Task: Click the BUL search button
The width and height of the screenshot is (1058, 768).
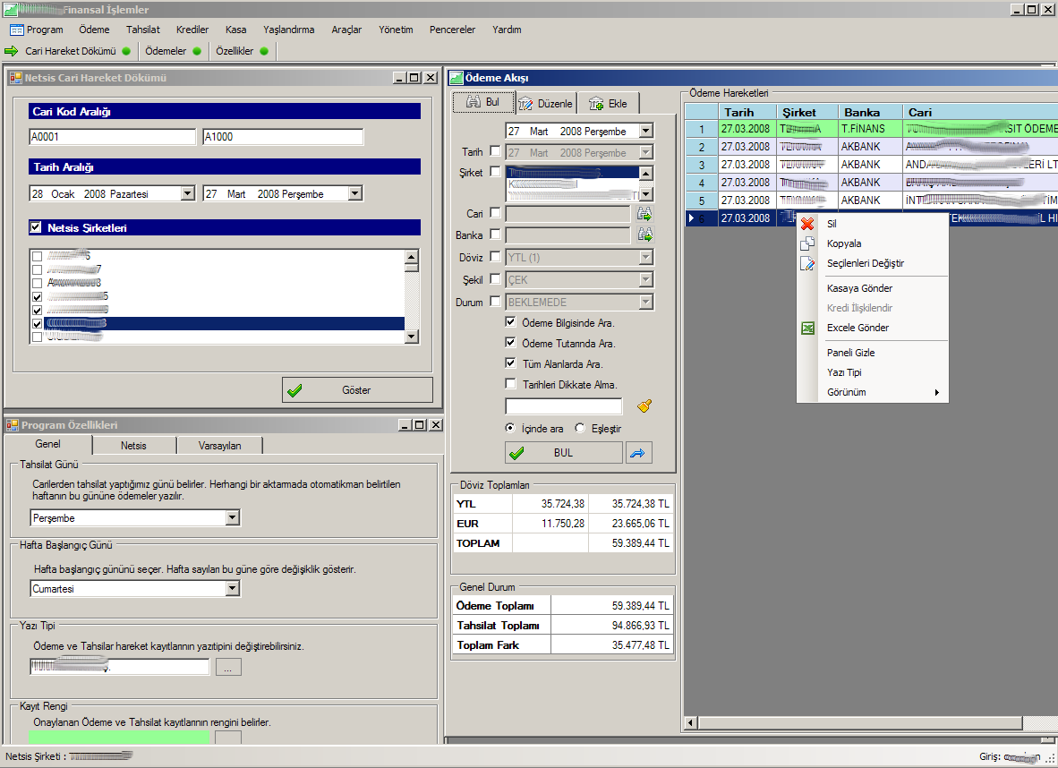Action: pyautogui.click(x=563, y=453)
